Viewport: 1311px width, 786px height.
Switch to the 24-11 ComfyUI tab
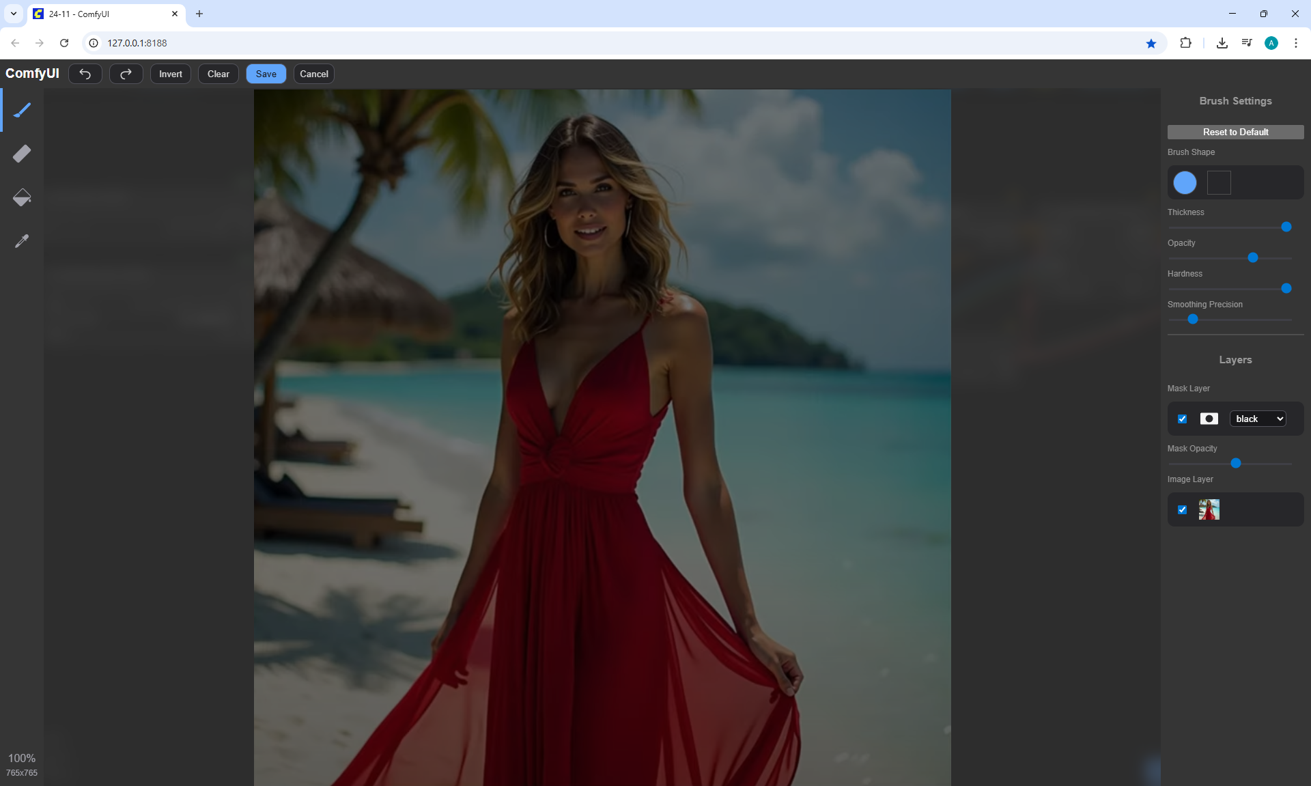[x=102, y=14]
